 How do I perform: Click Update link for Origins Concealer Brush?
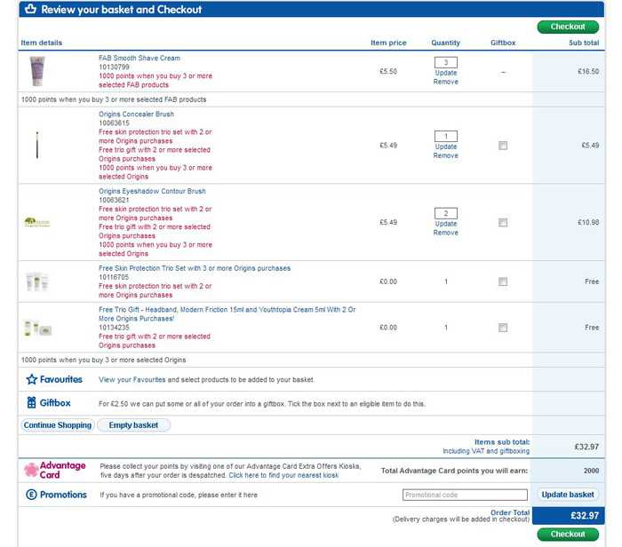coord(446,147)
